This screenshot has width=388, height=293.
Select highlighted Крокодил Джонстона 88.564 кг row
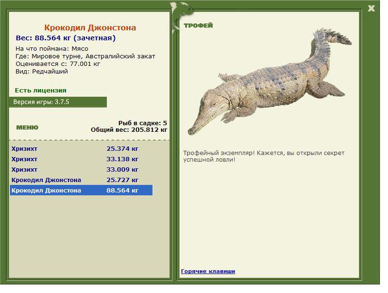click(x=81, y=190)
